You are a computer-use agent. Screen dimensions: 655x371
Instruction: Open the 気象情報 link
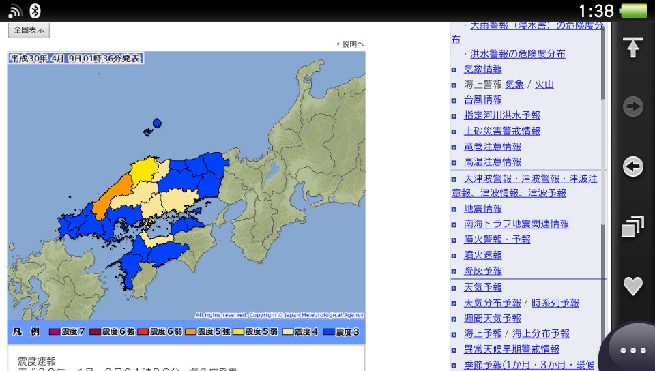[483, 69]
